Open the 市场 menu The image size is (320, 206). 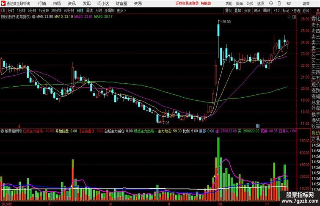(x=57, y=3)
